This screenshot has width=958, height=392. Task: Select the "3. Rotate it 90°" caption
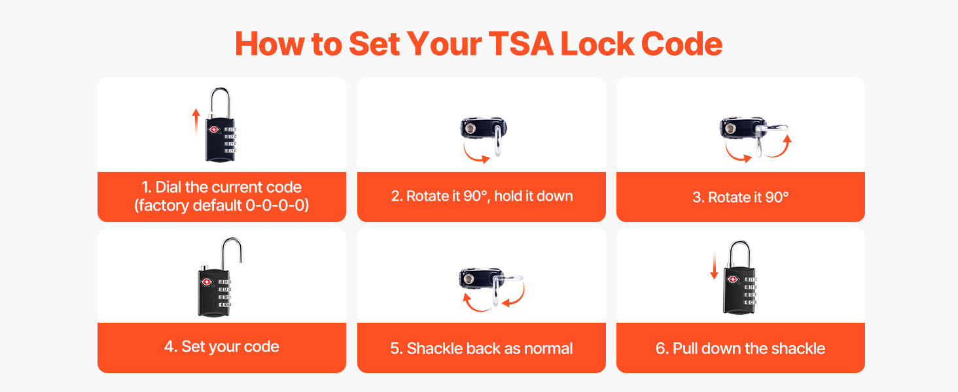click(x=740, y=197)
